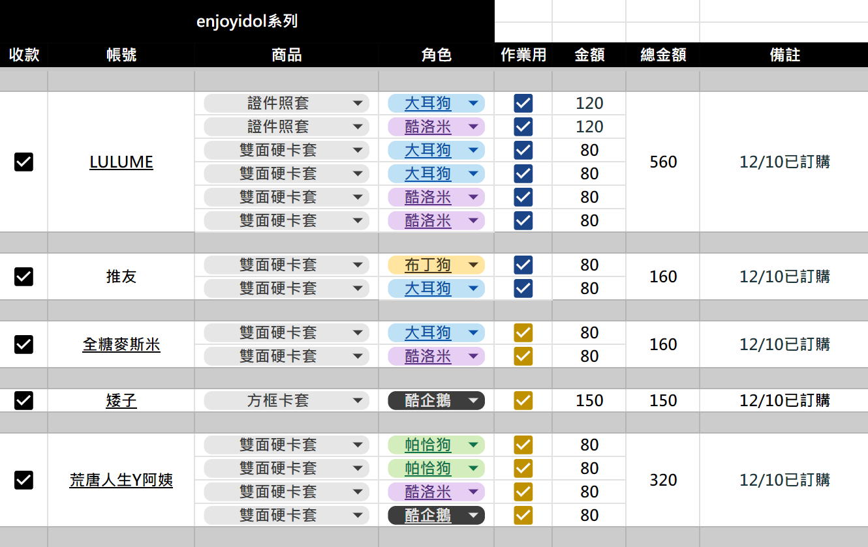Select 總金額 cell 150 in 矮子 row

(663, 400)
